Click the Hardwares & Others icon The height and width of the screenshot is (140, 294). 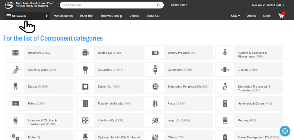click(225, 103)
